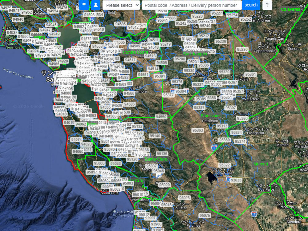Select the green Merced county label
308x231 pixels.
pyautogui.click(x=261, y=164)
